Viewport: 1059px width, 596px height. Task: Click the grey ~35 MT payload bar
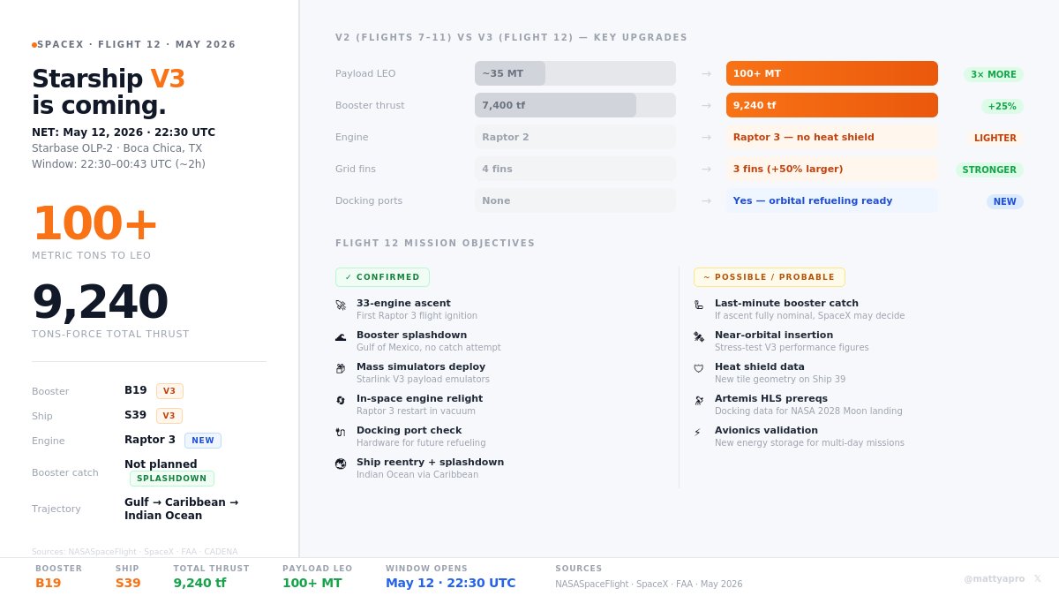pos(510,73)
